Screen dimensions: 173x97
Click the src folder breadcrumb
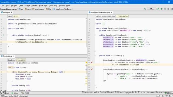click(21, 9)
